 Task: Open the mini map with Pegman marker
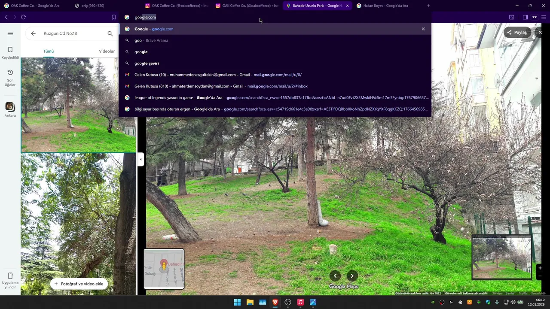pyautogui.click(x=164, y=269)
